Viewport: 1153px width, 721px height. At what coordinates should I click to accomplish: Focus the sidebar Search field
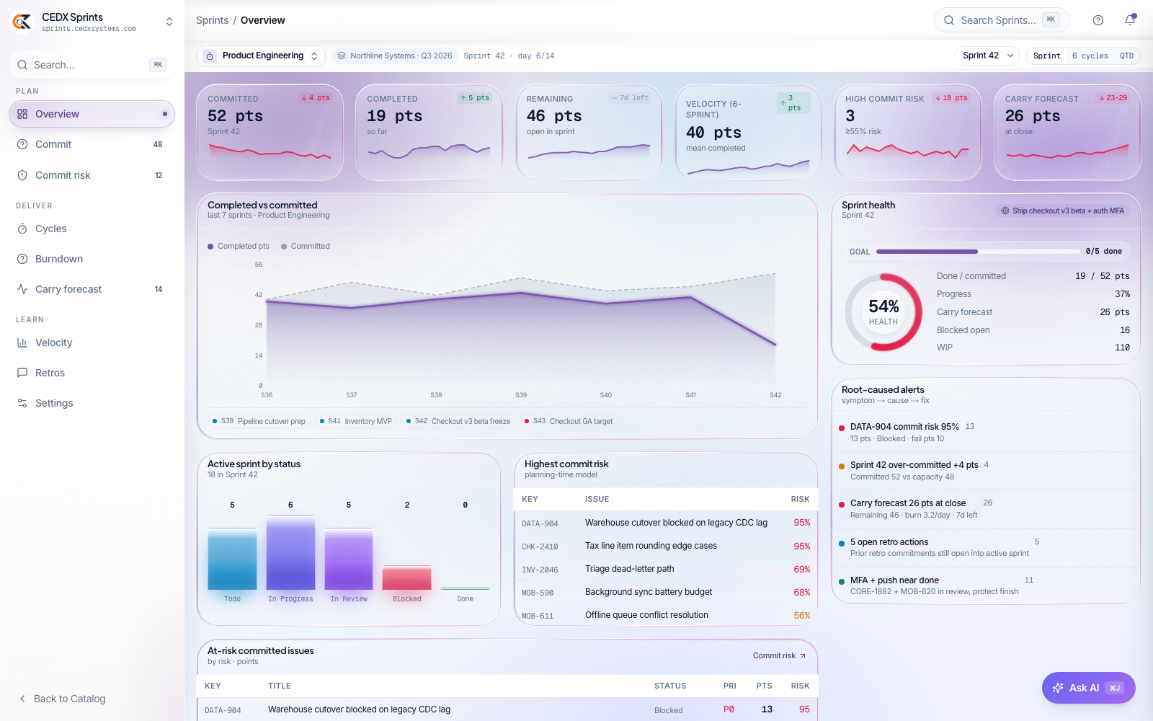tap(92, 65)
